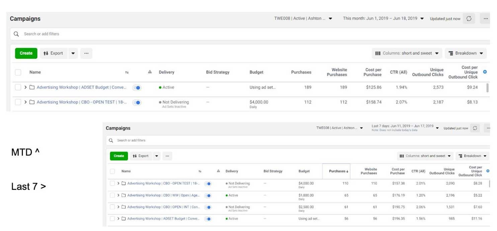Click the Name sort arrows in This month view
This screenshot has width=497, height=231.
(127, 72)
